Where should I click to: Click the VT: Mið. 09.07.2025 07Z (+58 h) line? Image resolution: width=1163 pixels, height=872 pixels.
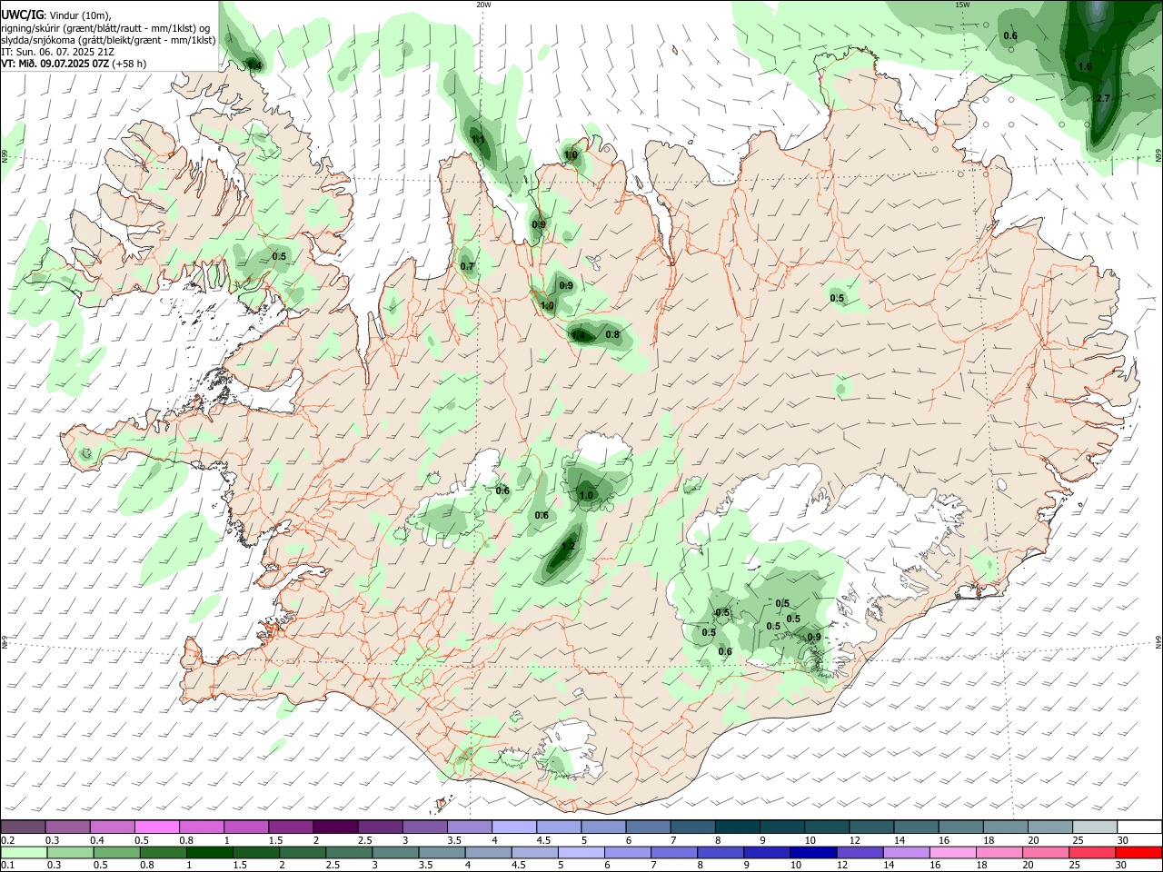point(74,64)
